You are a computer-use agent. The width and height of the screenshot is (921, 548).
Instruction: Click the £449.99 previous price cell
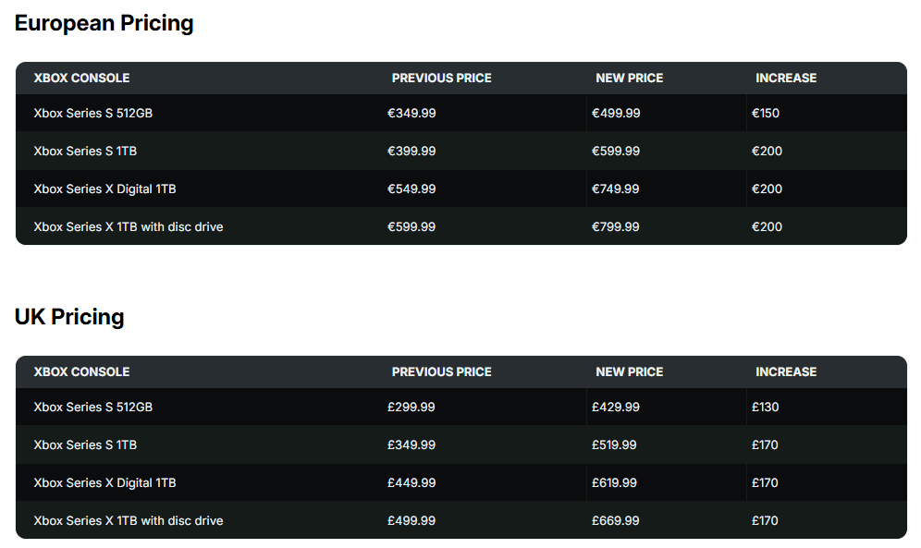click(411, 483)
